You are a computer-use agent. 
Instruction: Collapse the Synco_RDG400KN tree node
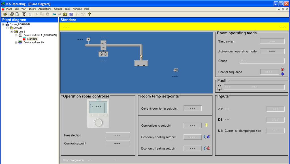click(3, 24)
